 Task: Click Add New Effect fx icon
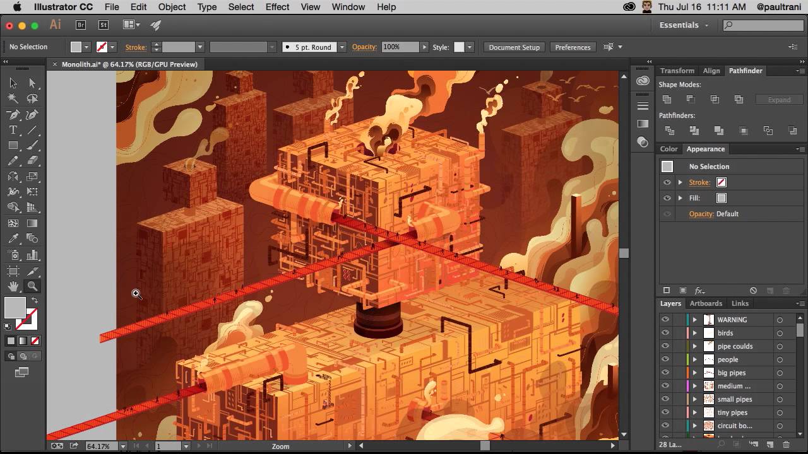699,291
